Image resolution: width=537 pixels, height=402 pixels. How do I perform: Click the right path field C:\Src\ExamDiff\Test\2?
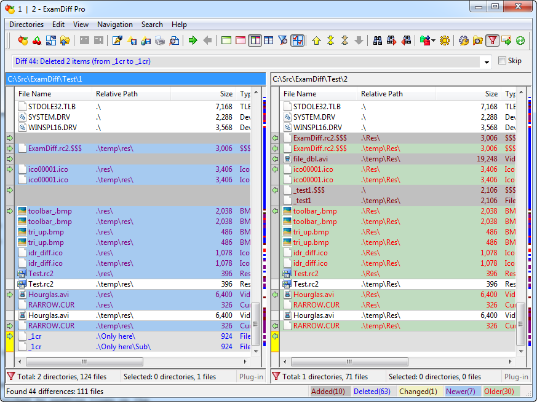click(x=400, y=79)
